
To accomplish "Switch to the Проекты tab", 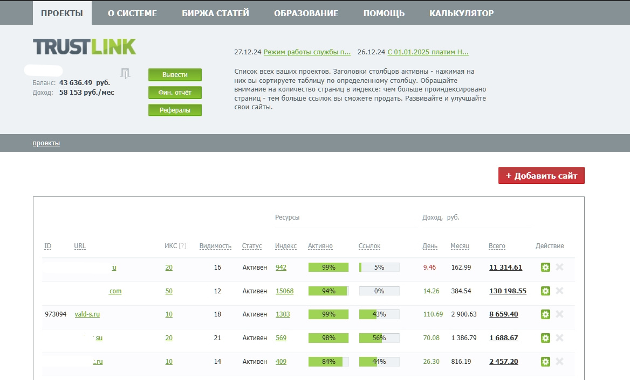I will point(62,13).
